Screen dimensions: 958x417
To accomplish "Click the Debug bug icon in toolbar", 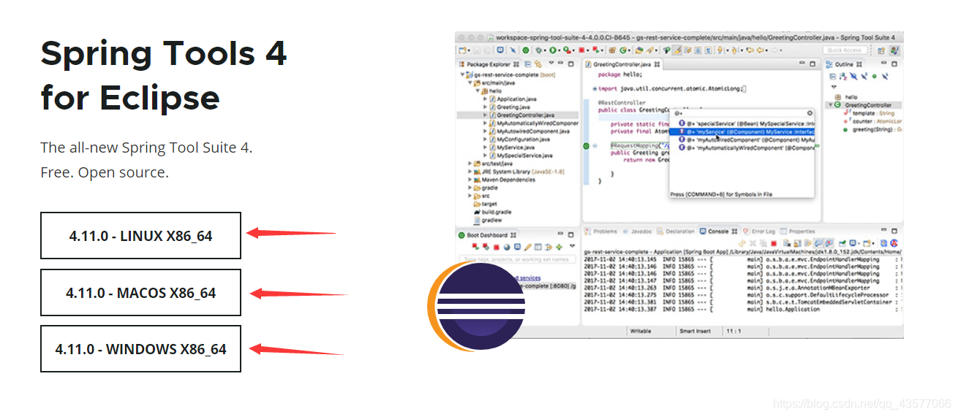I will [538, 50].
